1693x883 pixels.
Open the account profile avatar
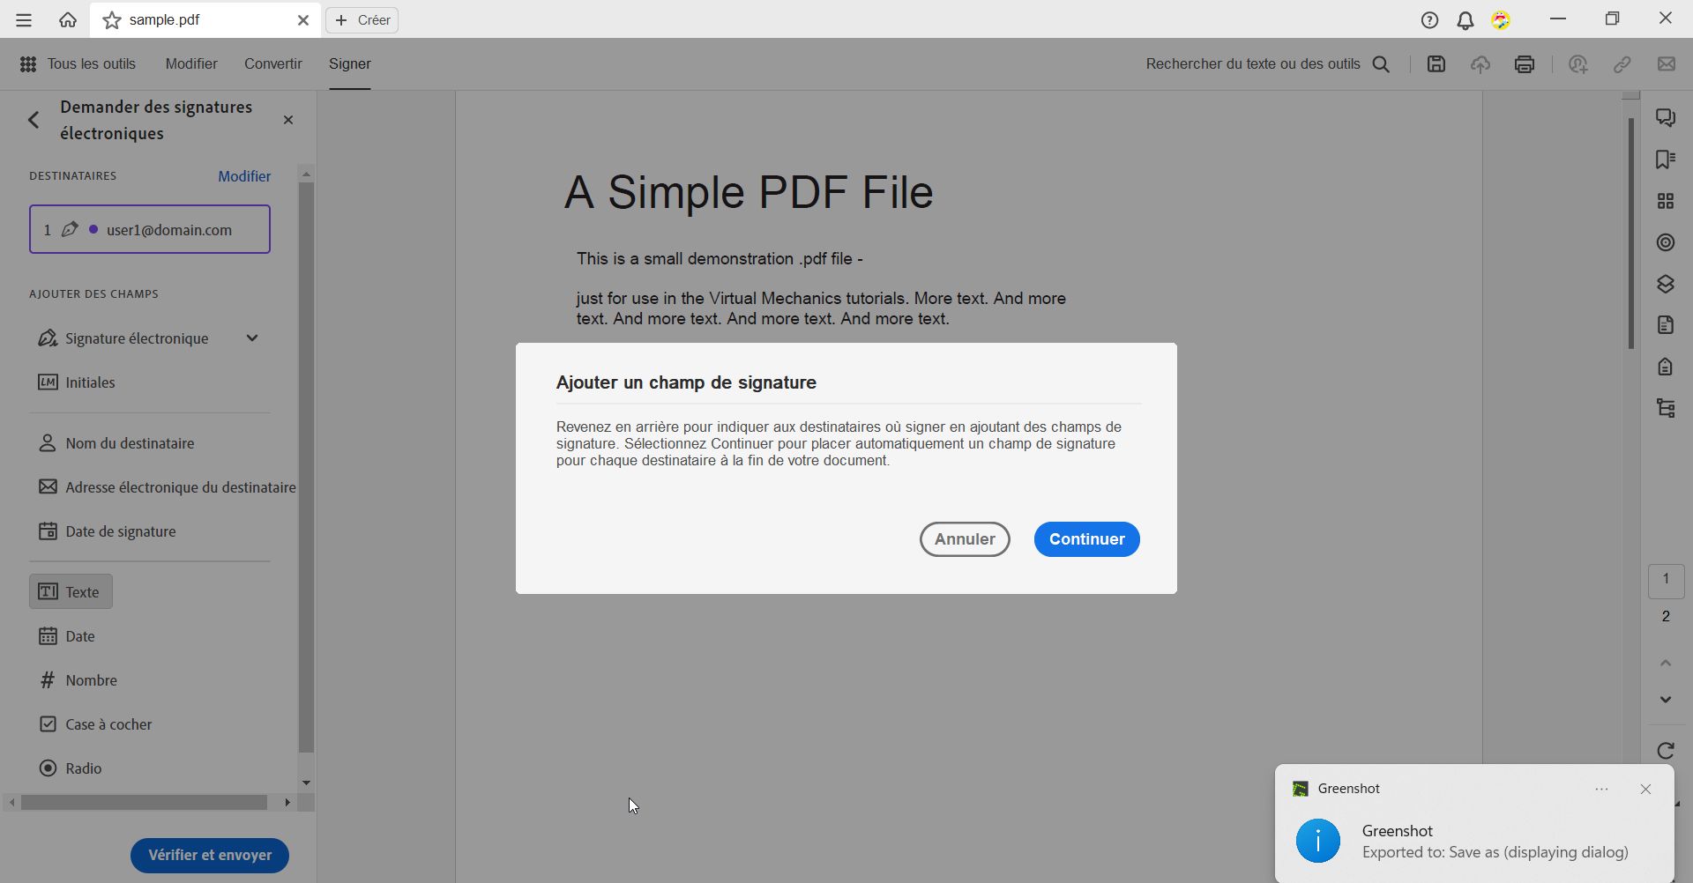[x=1501, y=20]
